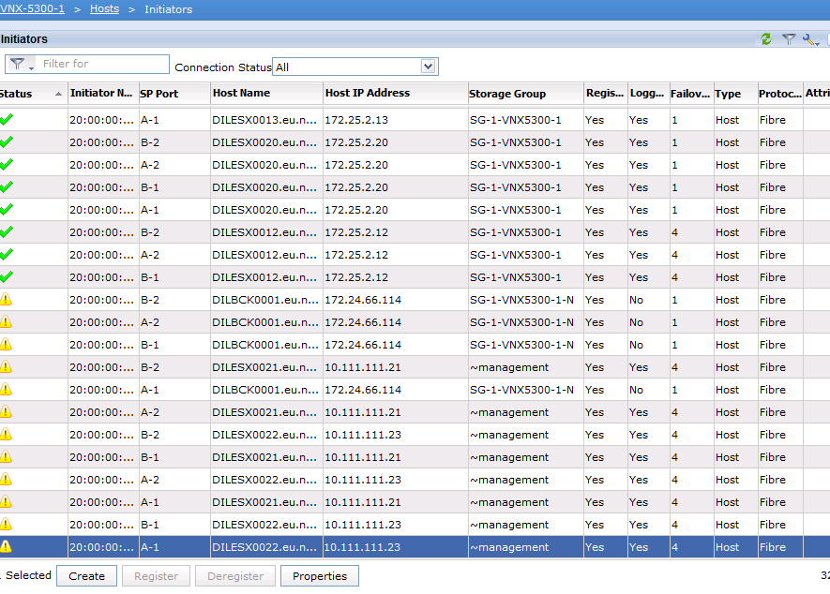This screenshot has width=830, height=594.
Task: Sort by the Host Name column header
Action: 266,93
